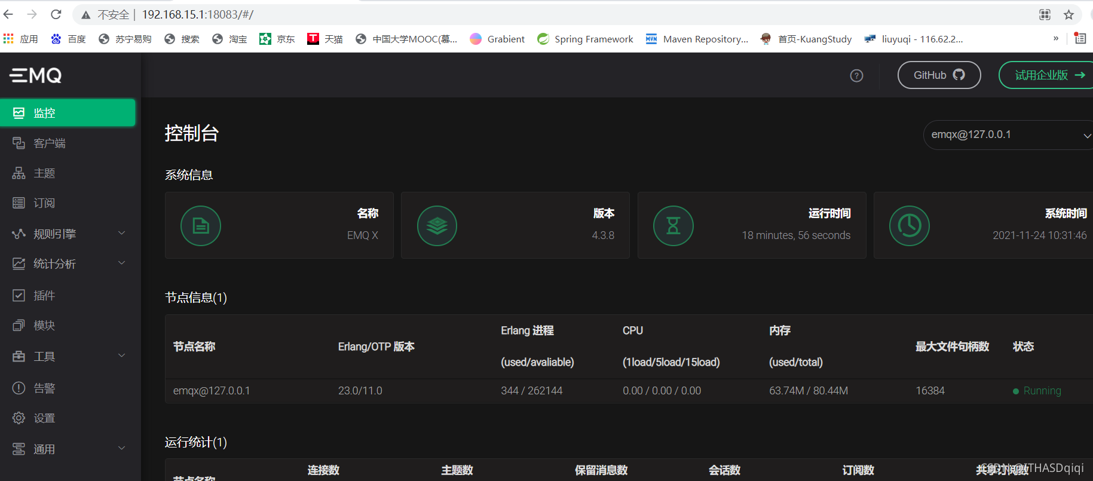Image resolution: width=1093 pixels, height=481 pixels.
Task: Click the 版本 layers icon
Action: click(x=437, y=226)
